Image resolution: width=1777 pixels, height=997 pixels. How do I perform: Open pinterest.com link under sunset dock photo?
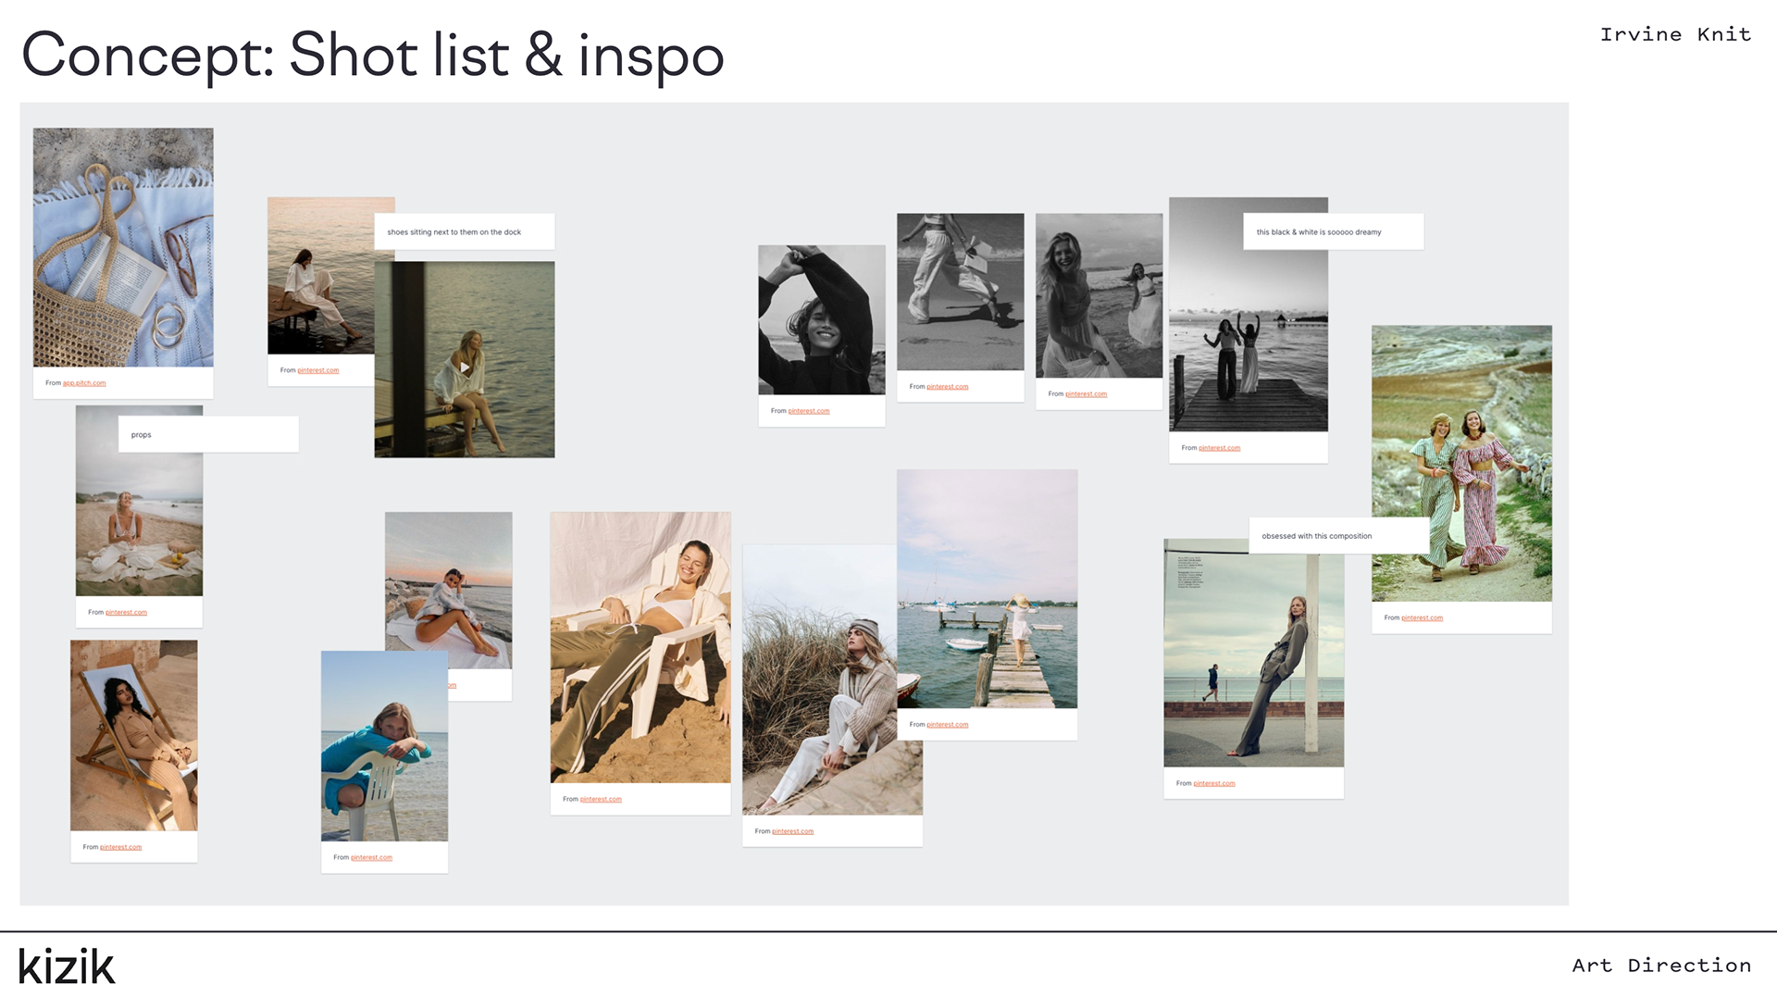(318, 370)
